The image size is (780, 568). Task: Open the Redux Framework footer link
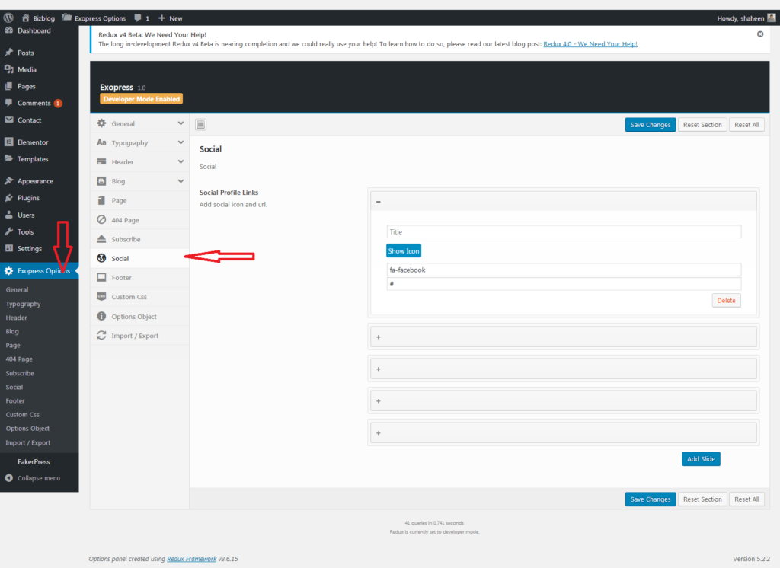click(x=191, y=559)
